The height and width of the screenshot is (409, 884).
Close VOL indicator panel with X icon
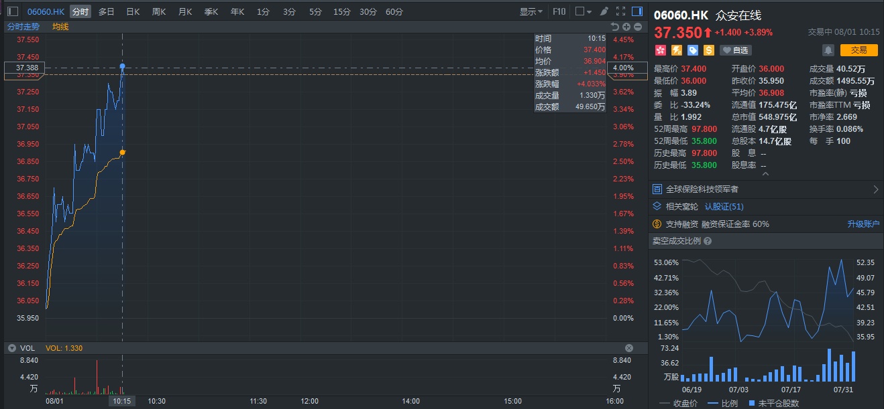(x=629, y=348)
